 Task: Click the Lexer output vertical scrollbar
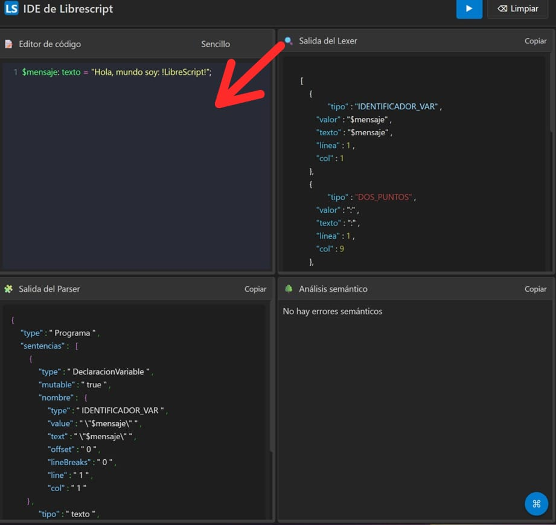coord(552,92)
